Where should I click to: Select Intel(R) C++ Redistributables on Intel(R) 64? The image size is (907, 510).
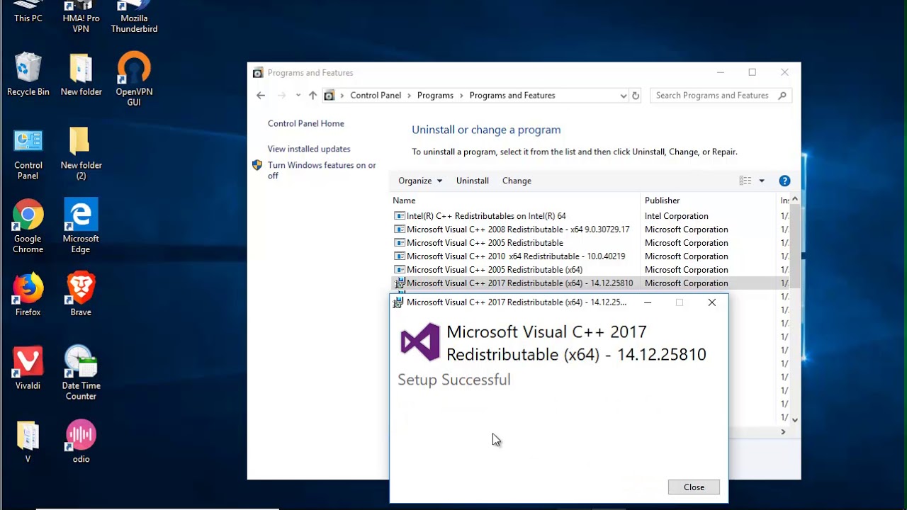coord(486,216)
